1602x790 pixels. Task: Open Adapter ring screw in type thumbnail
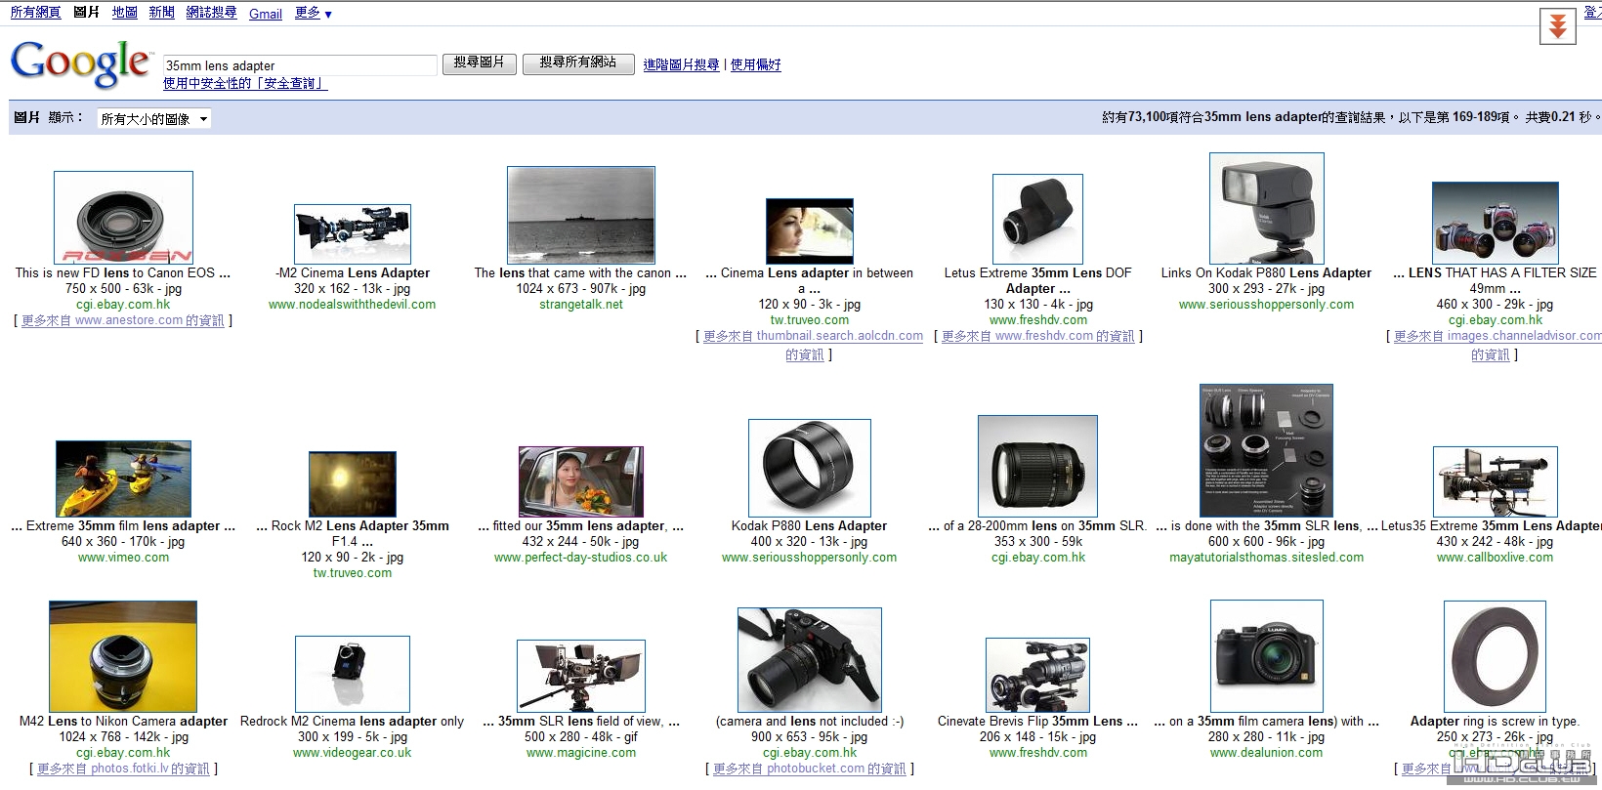pyautogui.click(x=1496, y=656)
